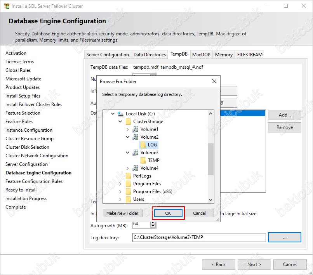This screenshot has height=275, width=313.
Task: Click the Program Files (x86) folder icon
Action: click(x=128, y=191)
